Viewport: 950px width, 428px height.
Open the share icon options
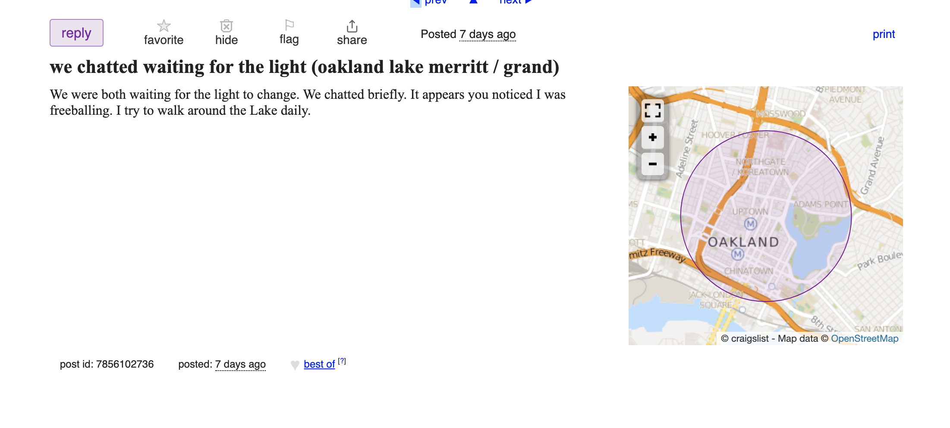pos(352,26)
